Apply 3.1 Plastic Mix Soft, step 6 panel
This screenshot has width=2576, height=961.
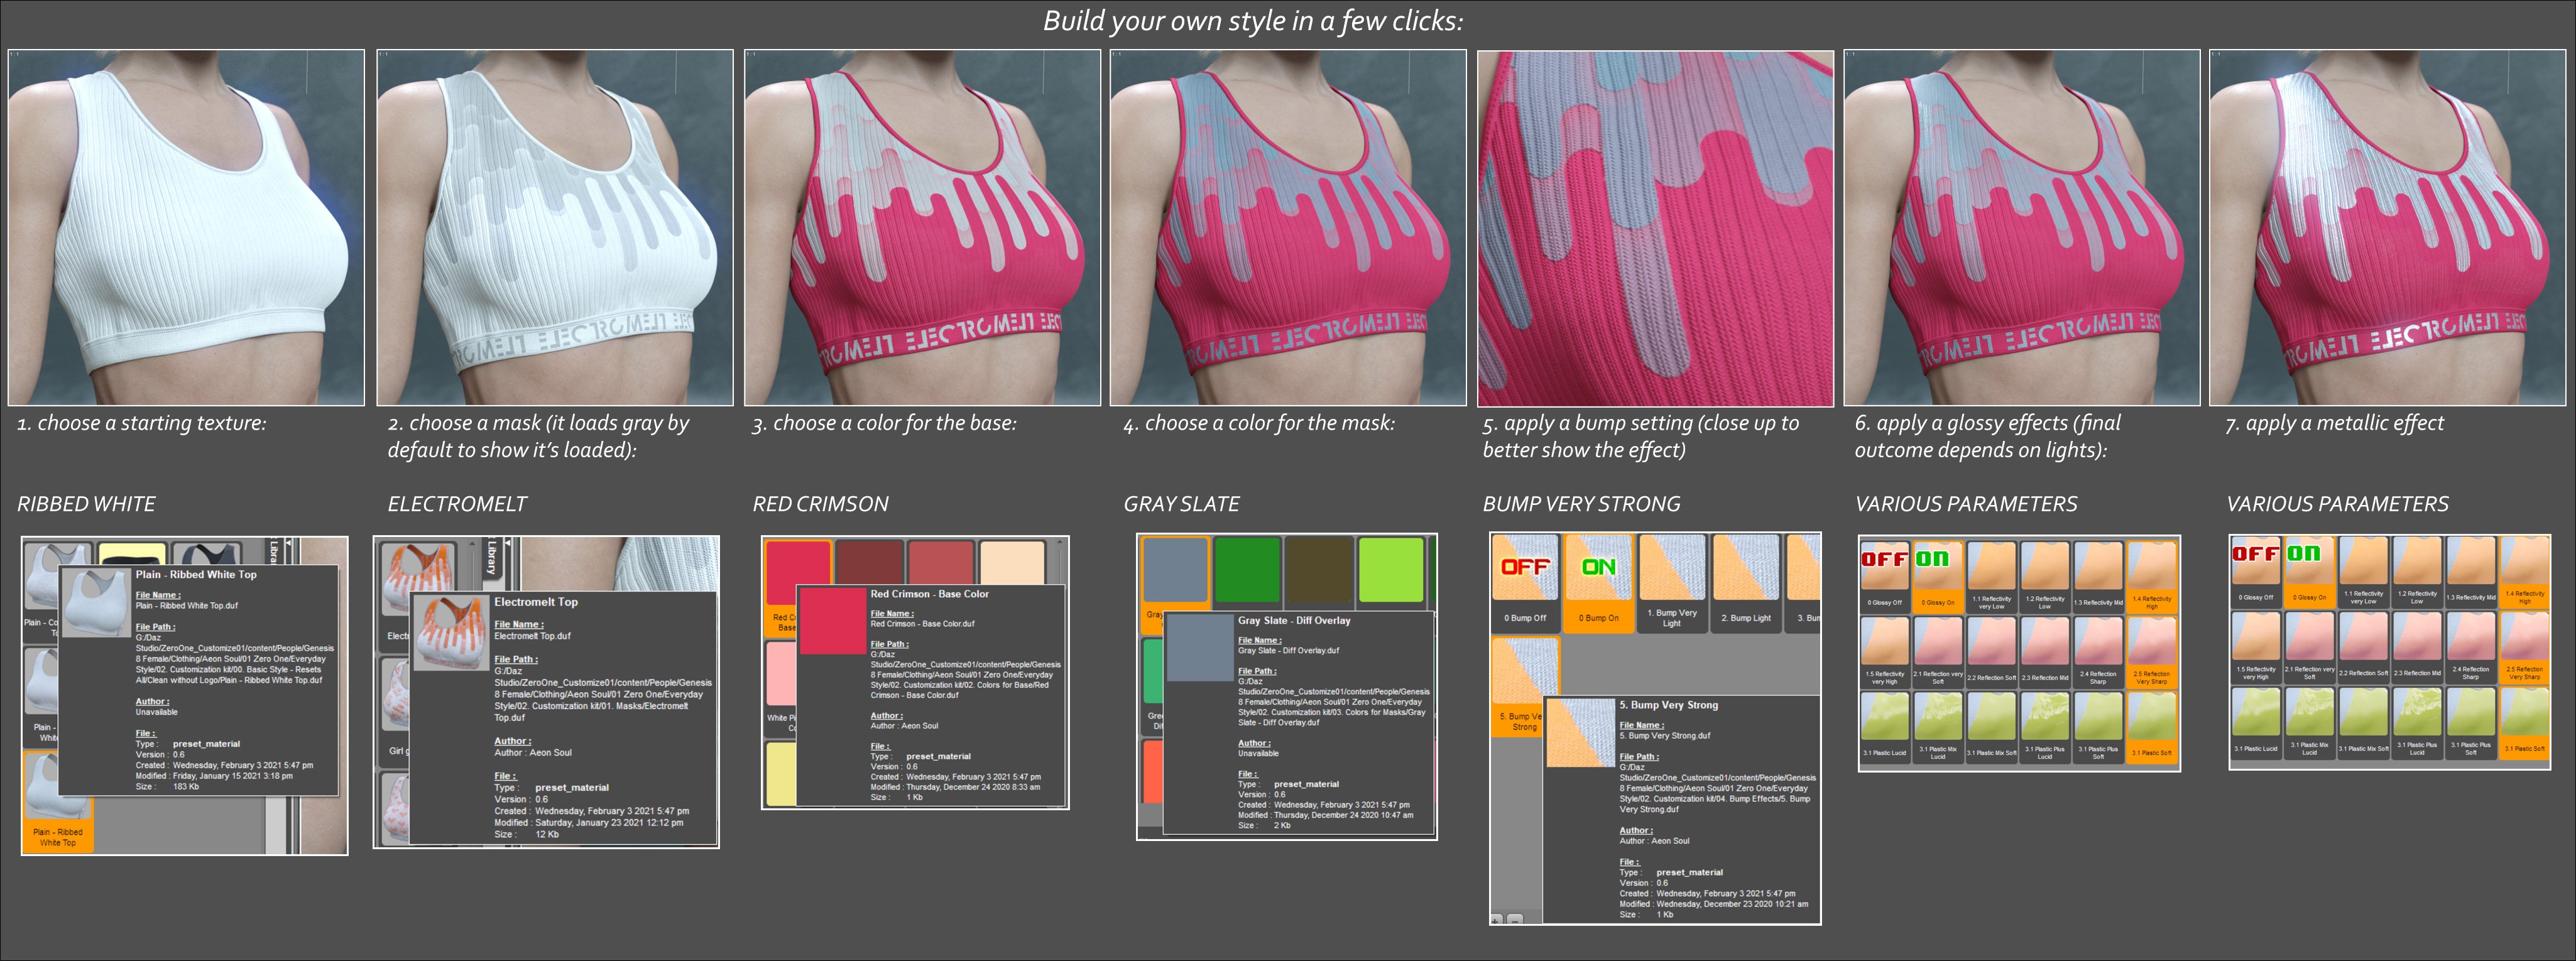tap(1991, 727)
